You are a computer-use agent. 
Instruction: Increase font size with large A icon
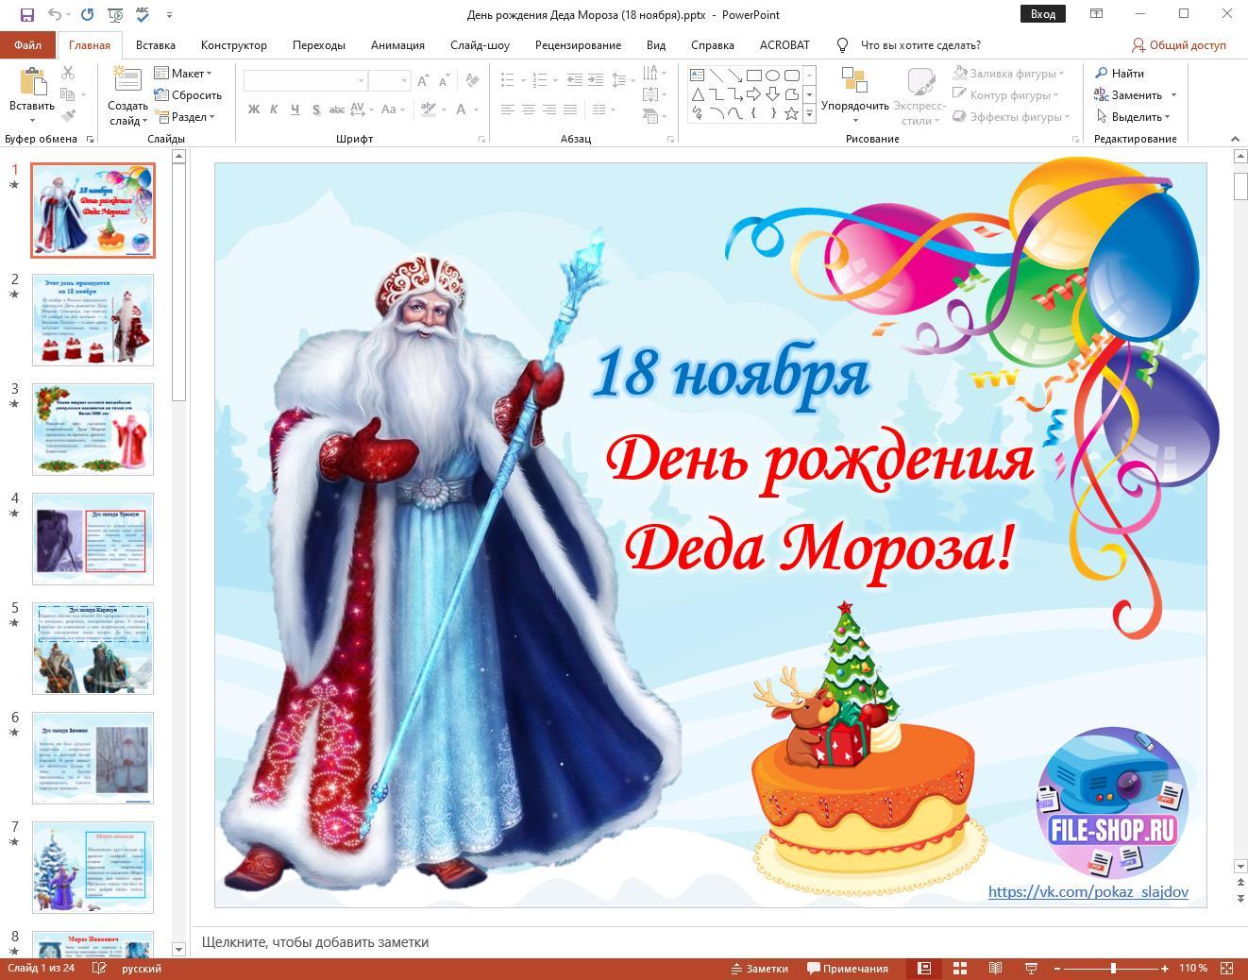click(423, 80)
